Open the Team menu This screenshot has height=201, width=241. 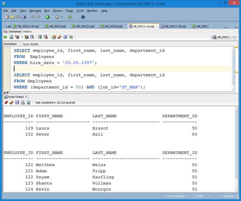(69, 11)
